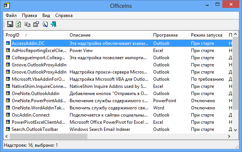Viewport: 242px width, 152px height.
Task: Refresh the add-in list via toolbar
Action: pos(19,24)
